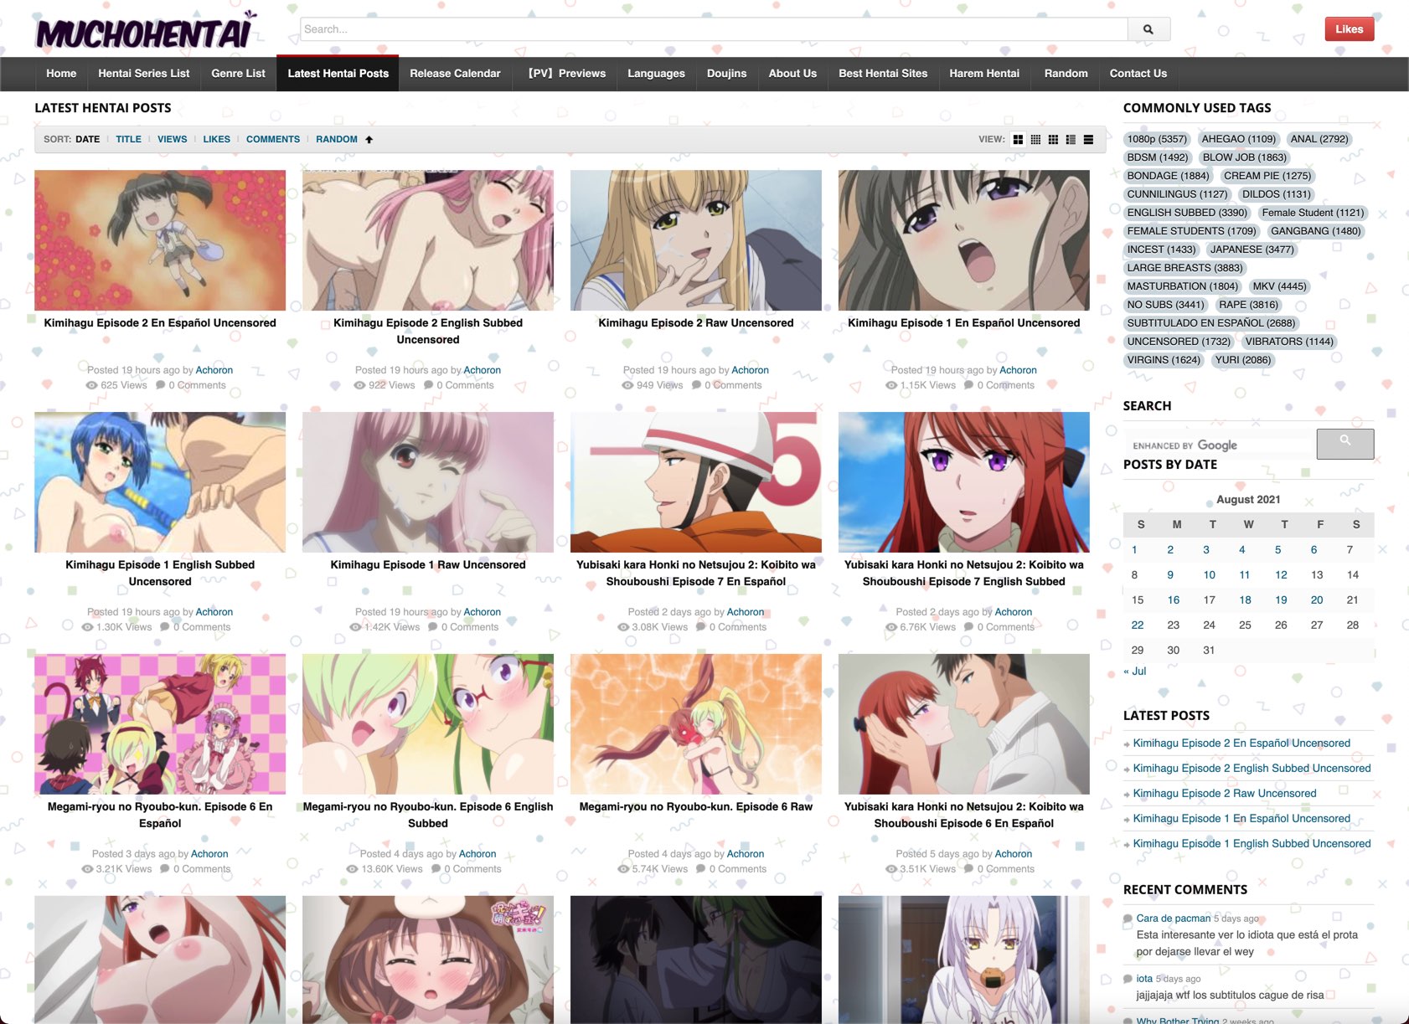This screenshot has height=1024, width=1409.
Task: Navigate to About Us page
Action: (x=792, y=74)
